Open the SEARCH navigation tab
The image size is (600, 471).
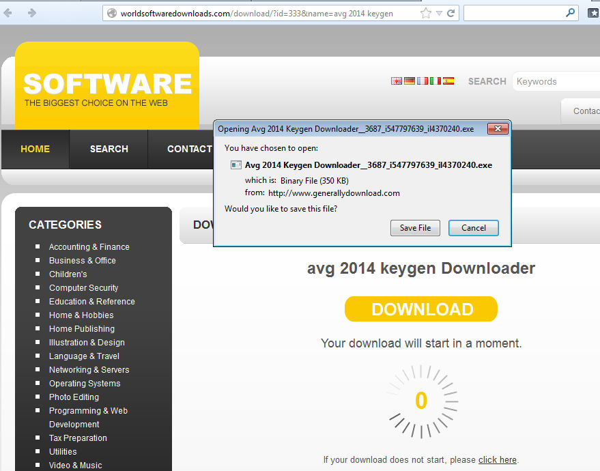pyautogui.click(x=109, y=149)
